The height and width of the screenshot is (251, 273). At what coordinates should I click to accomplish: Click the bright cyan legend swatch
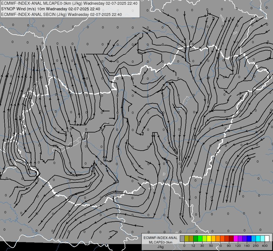click(x=258, y=238)
